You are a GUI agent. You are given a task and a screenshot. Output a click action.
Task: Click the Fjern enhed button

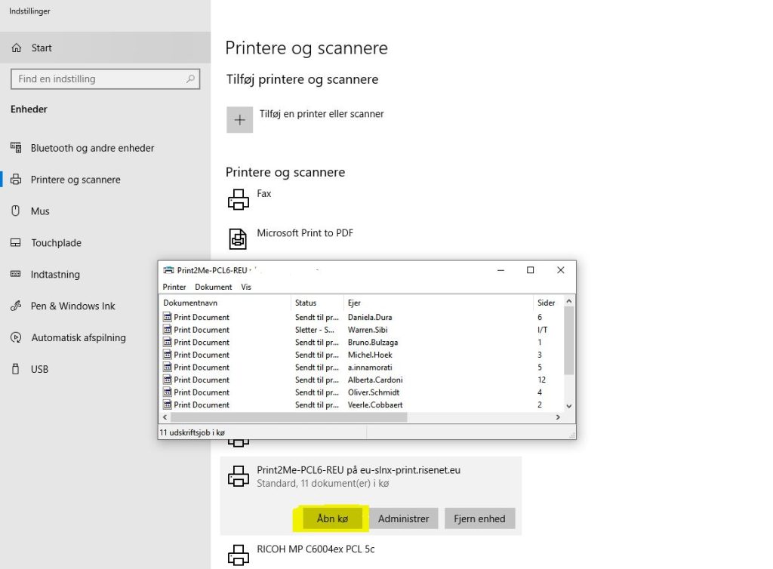coord(480,519)
